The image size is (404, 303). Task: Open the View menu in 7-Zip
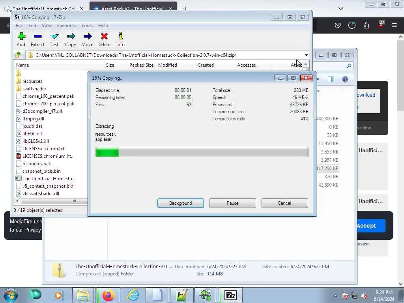(47, 26)
